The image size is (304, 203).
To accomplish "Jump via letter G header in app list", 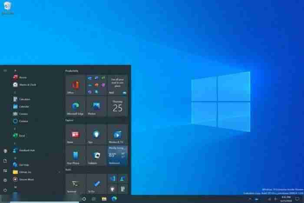I will click(x=15, y=158).
